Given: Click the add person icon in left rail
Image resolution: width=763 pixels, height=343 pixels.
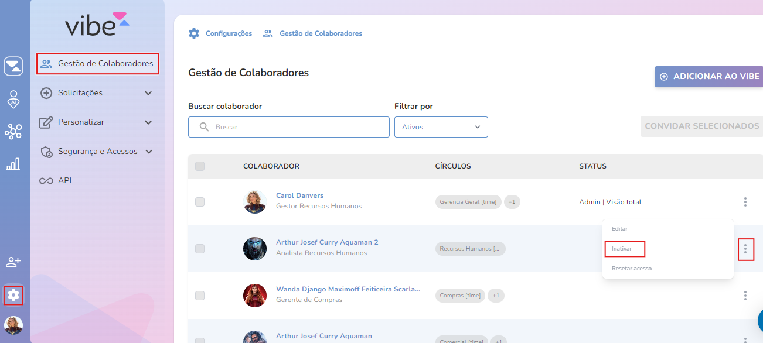Looking at the screenshot, I should click(13, 262).
